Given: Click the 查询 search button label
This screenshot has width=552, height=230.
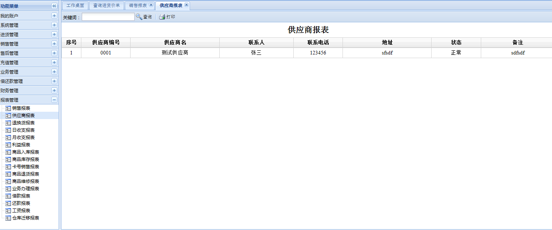Looking at the screenshot, I should 147,17.
